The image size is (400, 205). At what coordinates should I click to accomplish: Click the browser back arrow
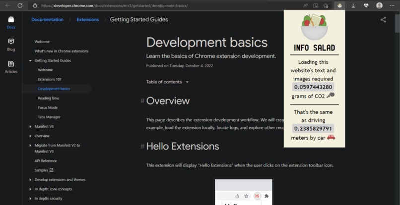pos(7,5)
